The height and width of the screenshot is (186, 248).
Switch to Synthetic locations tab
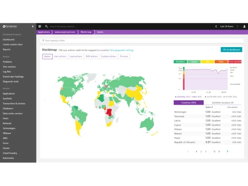[x=223, y=103]
